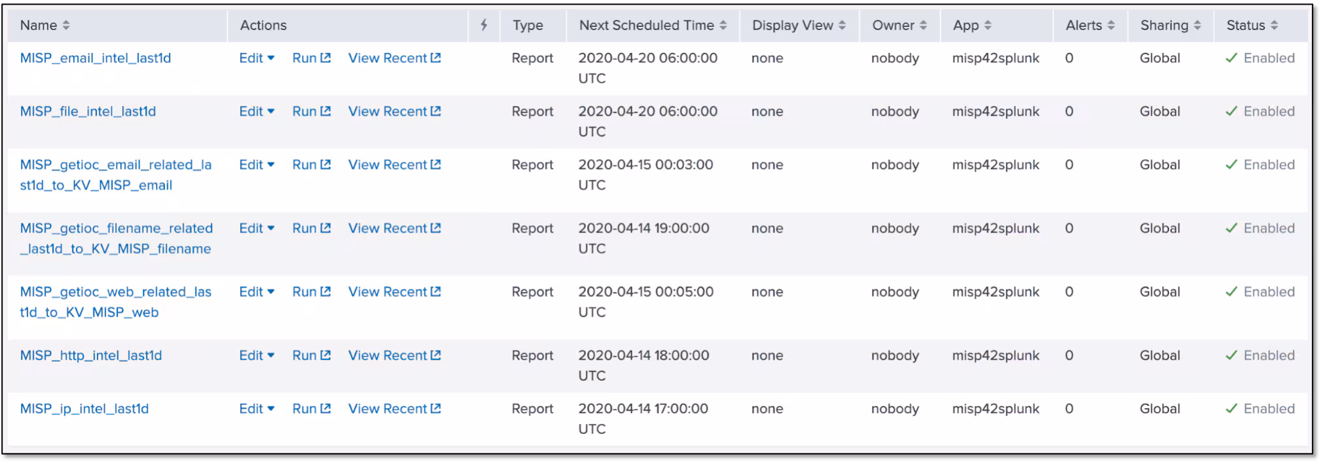This screenshot has width=1321, height=462.
Task: Click Enabled status checkmark for MISP_email_intel_last1d
Action: tap(1231, 58)
